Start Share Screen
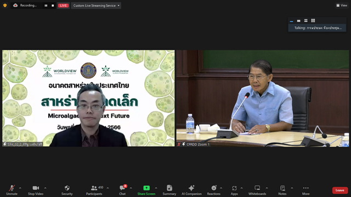This screenshot has height=197, width=351. coord(146,190)
